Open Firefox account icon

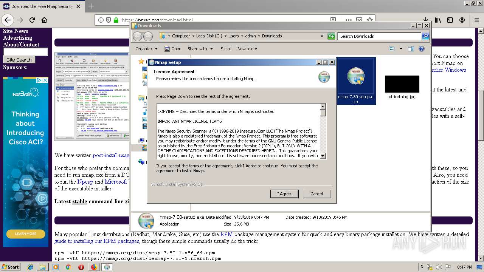462,20
